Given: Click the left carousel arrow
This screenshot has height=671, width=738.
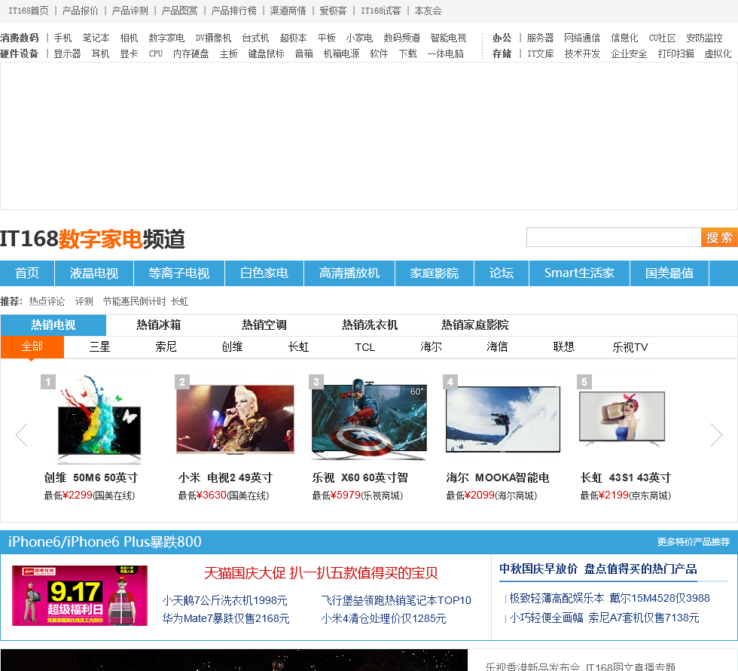Looking at the screenshot, I should click(x=22, y=435).
